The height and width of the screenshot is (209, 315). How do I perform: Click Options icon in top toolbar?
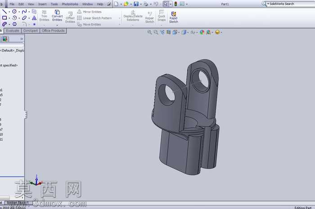[x=182, y=4]
